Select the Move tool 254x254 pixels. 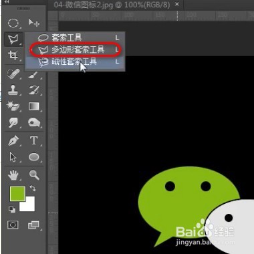[x=33, y=23]
